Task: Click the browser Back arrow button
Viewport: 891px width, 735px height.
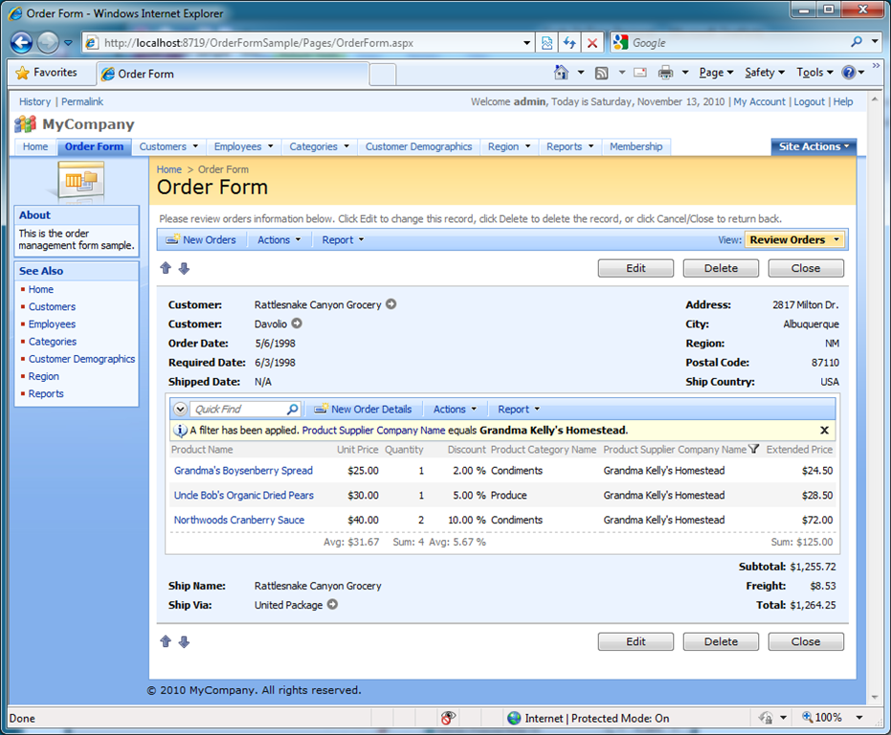Action: point(21,43)
